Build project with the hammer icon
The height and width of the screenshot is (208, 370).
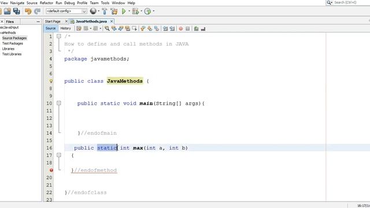pyautogui.click(x=104, y=11)
